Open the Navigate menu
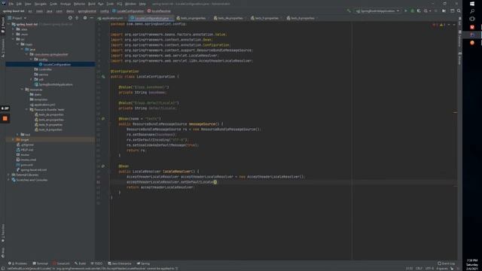Viewport: 482px width, 271px height. (x=40, y=4)
